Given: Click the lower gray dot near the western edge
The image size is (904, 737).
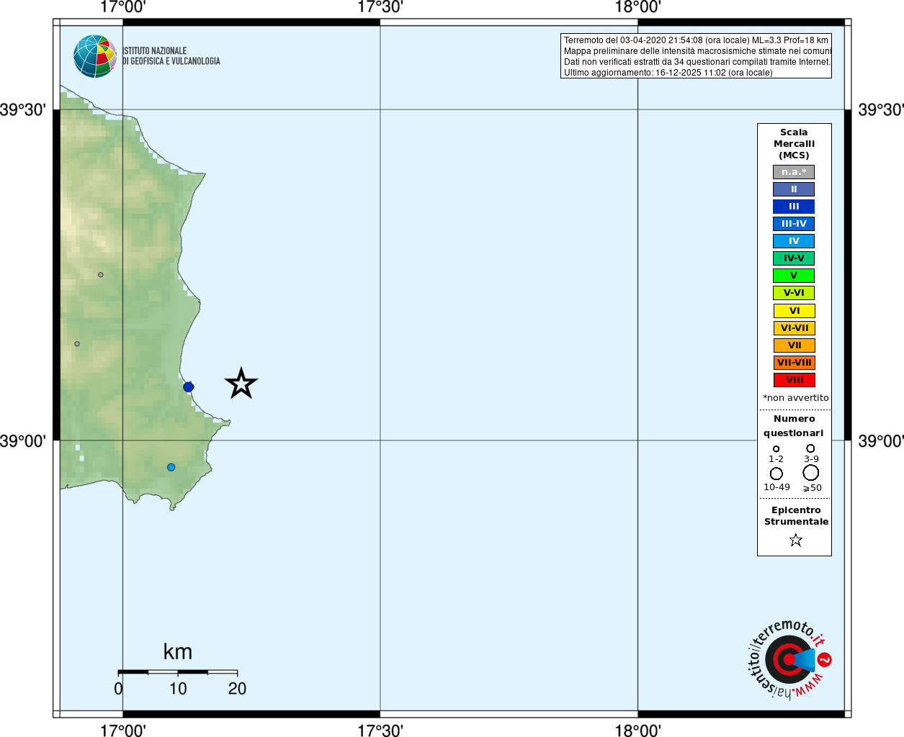Looking at the screenshot, I should click(77, 343).
